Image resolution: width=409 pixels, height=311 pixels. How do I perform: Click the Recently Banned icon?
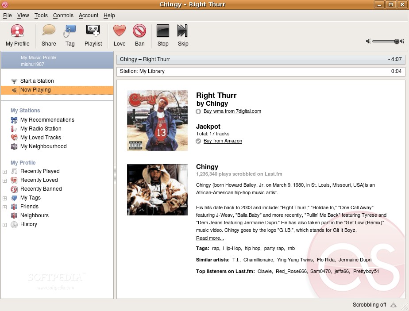(x=14, y=189)
